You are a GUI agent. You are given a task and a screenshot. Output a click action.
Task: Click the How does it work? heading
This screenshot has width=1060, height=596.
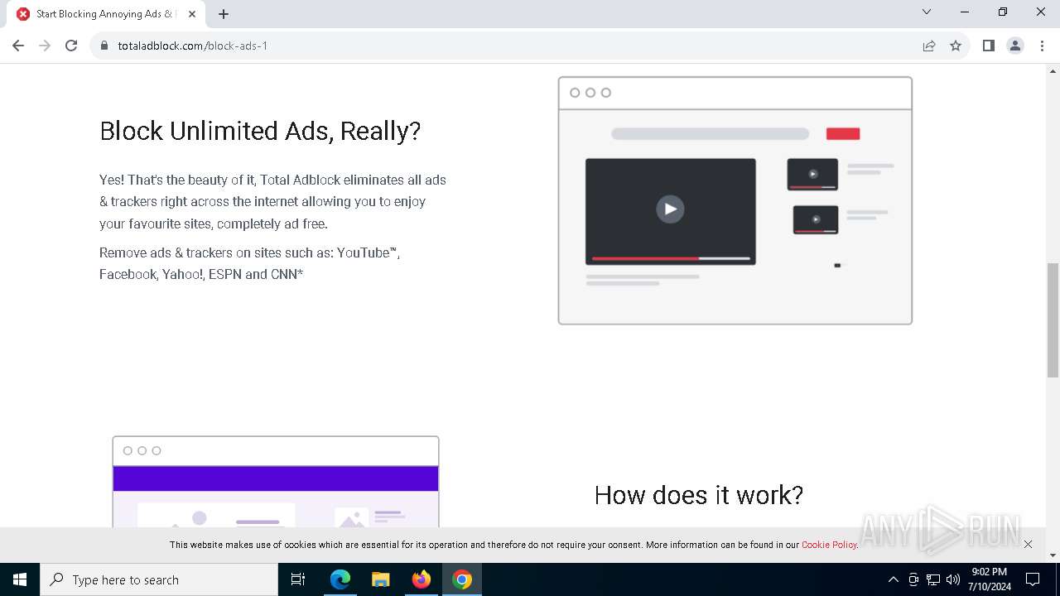point(698,495)
